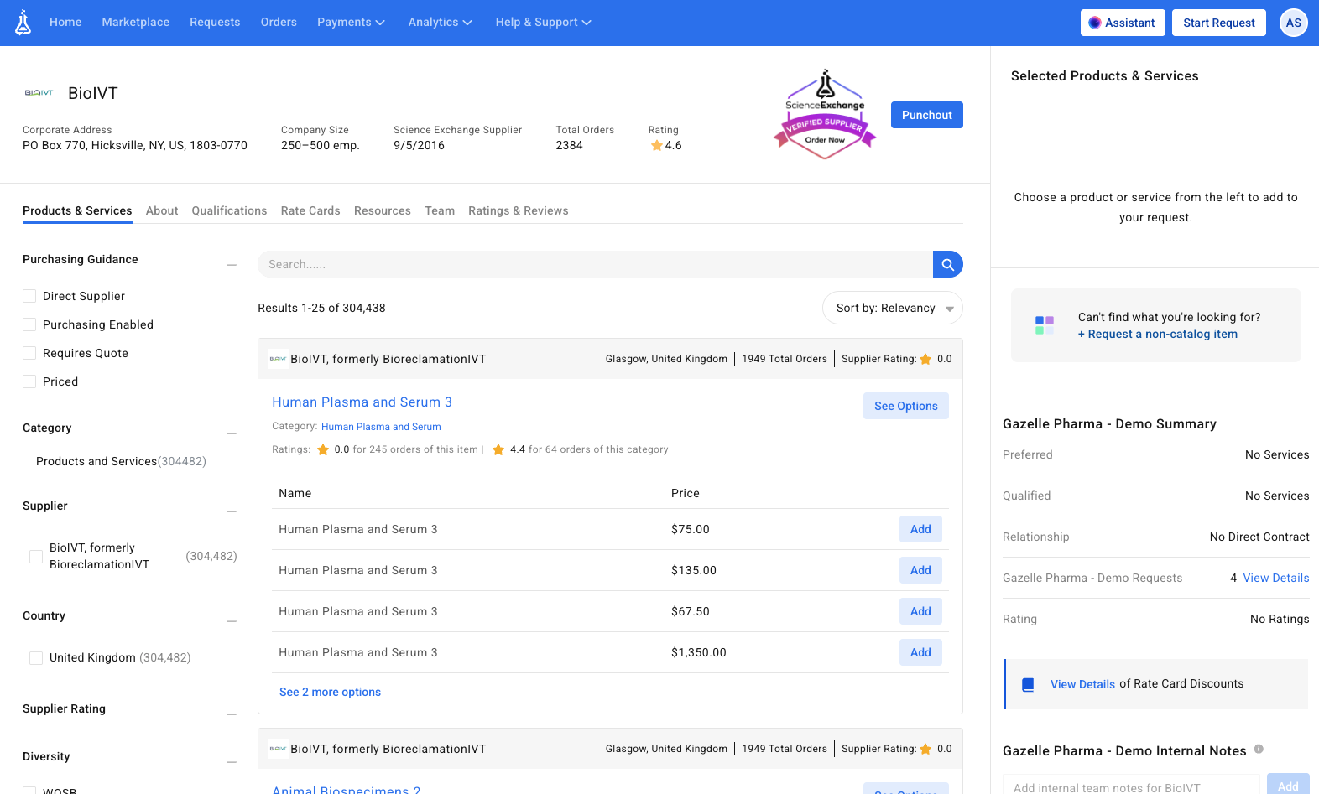Switch to the Ratings & Reviews tab

[519, 210]
